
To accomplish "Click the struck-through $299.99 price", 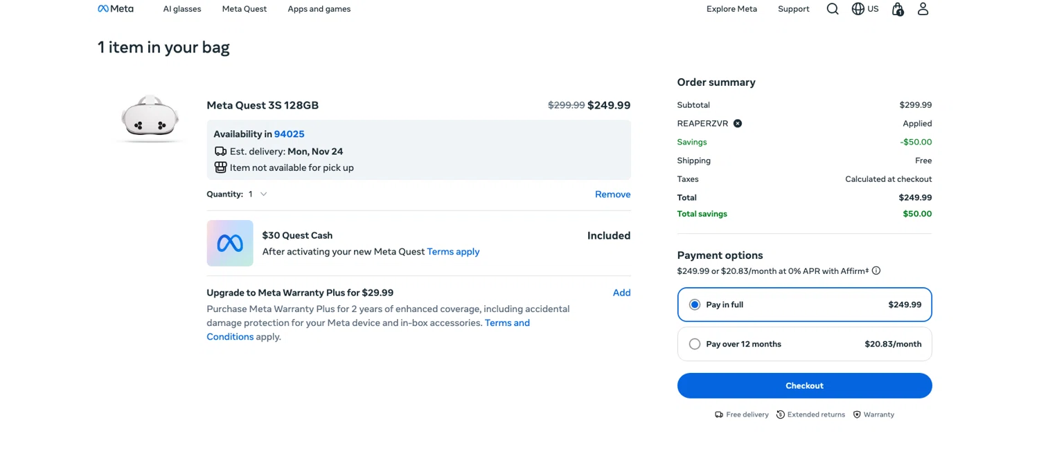I will [x=566, y=105].
